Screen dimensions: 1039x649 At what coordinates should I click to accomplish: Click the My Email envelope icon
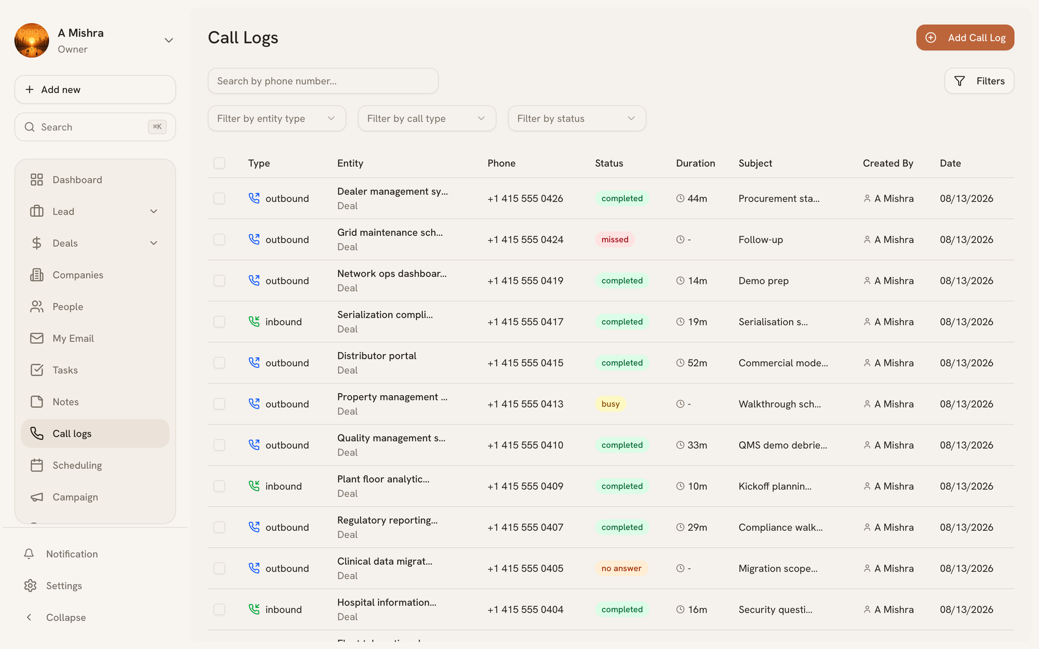37,339
